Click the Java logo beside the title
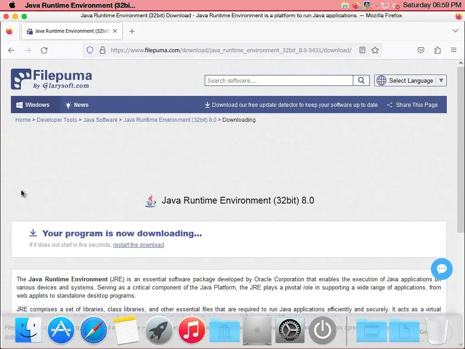The image size is (465, 349). click(151, 200)
